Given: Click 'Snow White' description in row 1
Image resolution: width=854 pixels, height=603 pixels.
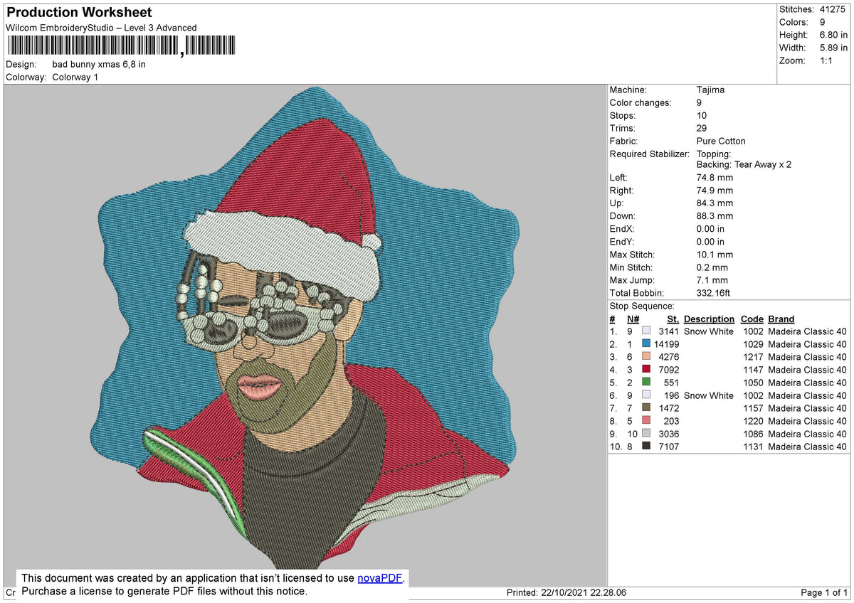Looking at the screenshot, I should click(709, 331).
